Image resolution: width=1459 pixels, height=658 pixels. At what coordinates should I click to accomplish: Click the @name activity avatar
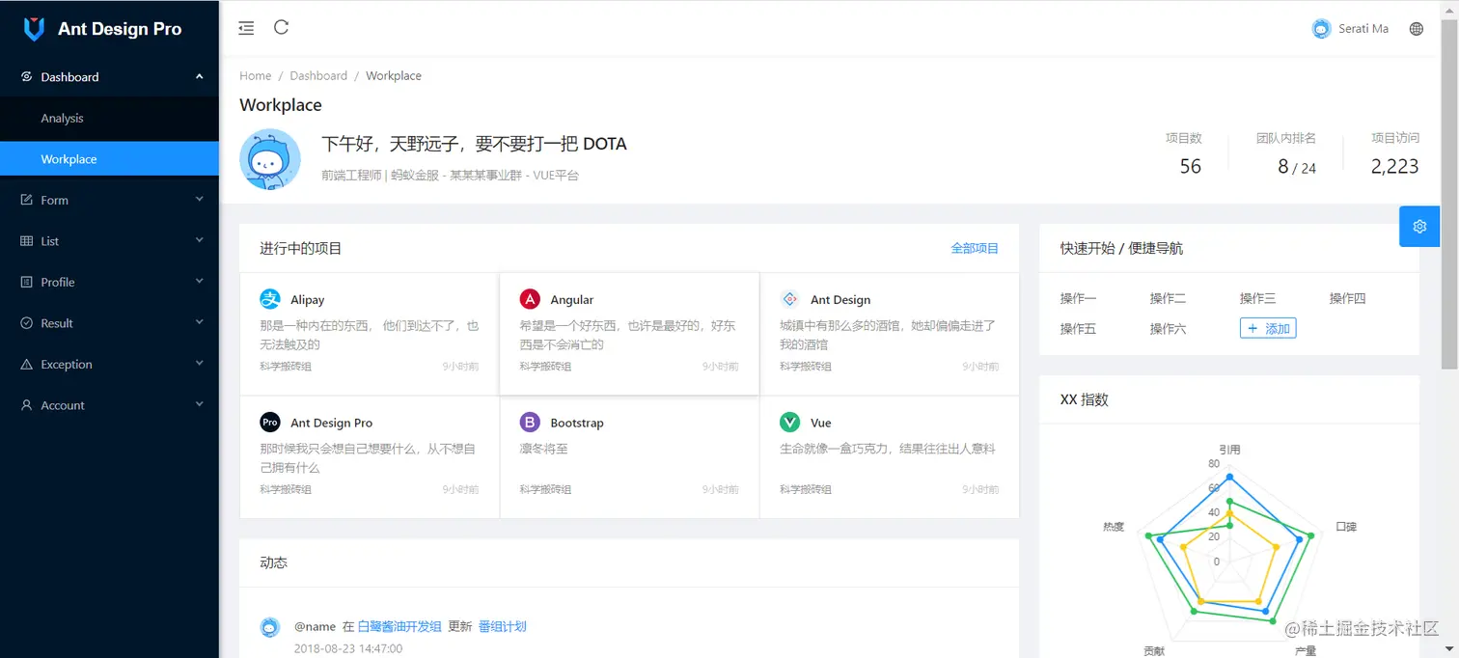coord(270,627)
